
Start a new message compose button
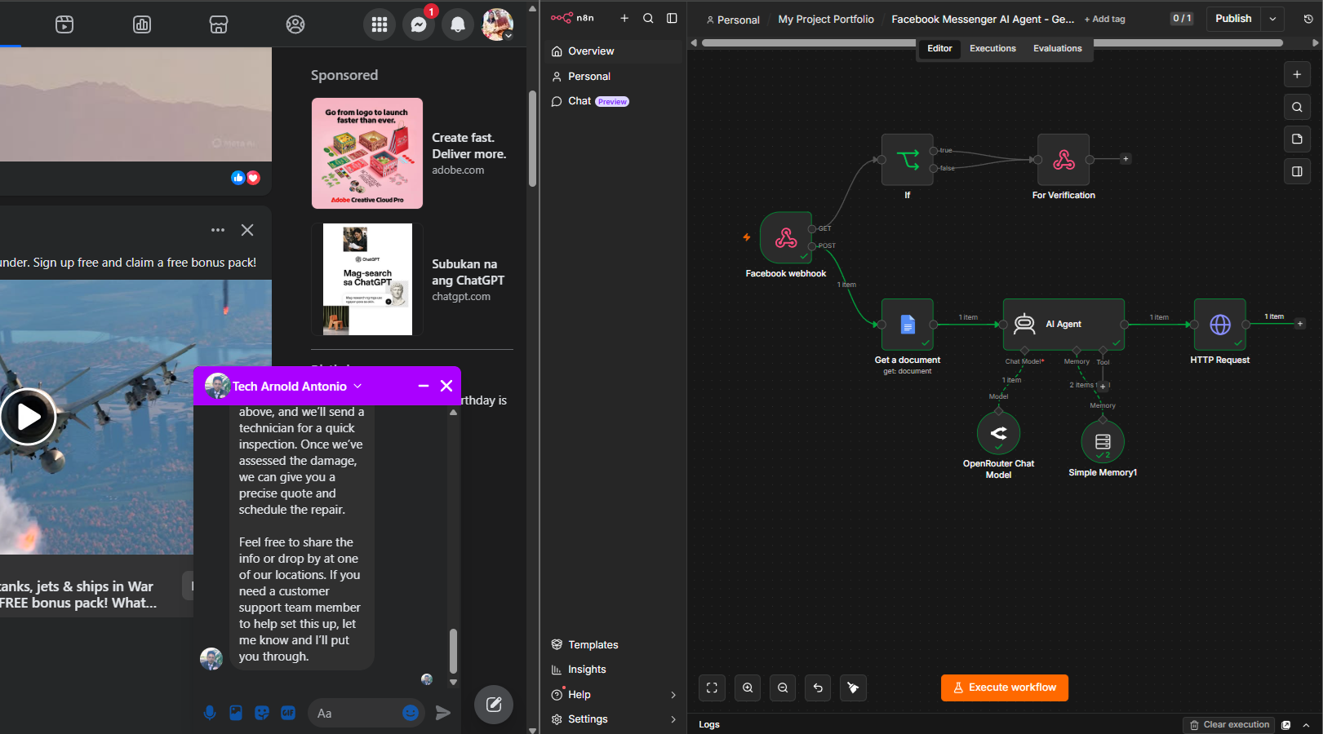coord(494,705)
